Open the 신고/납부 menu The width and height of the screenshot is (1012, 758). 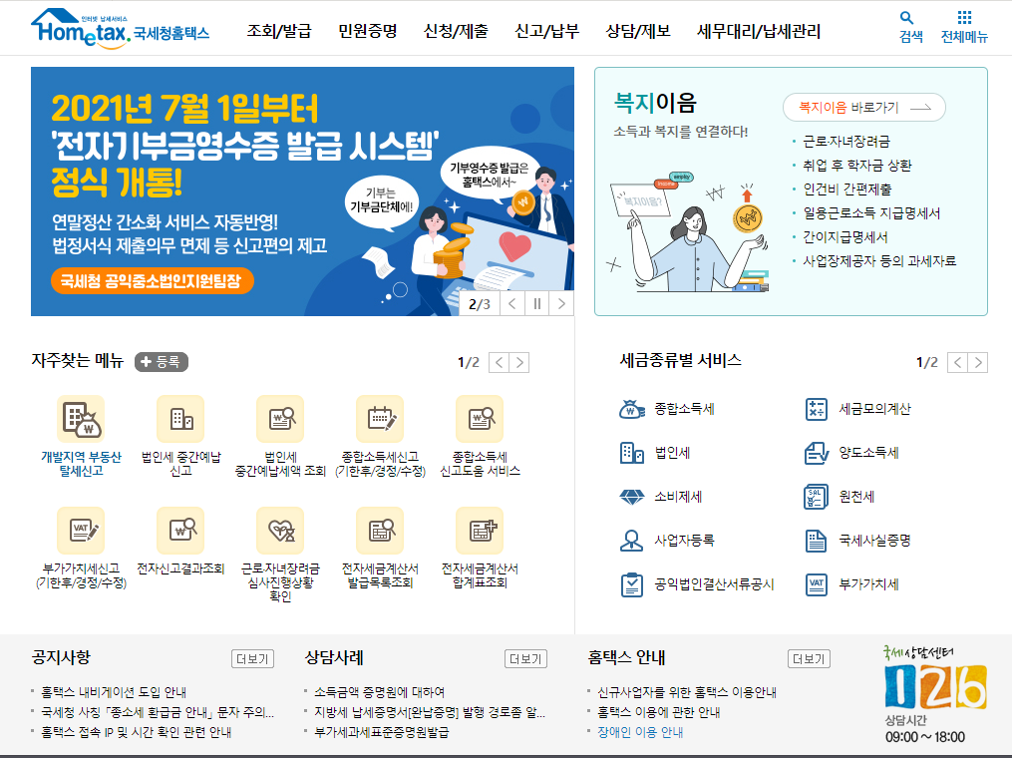(x=547, y=31)
